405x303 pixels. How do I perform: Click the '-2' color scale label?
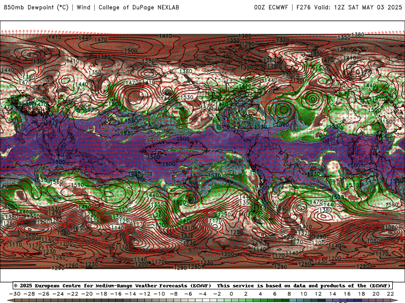coord(217,294)
